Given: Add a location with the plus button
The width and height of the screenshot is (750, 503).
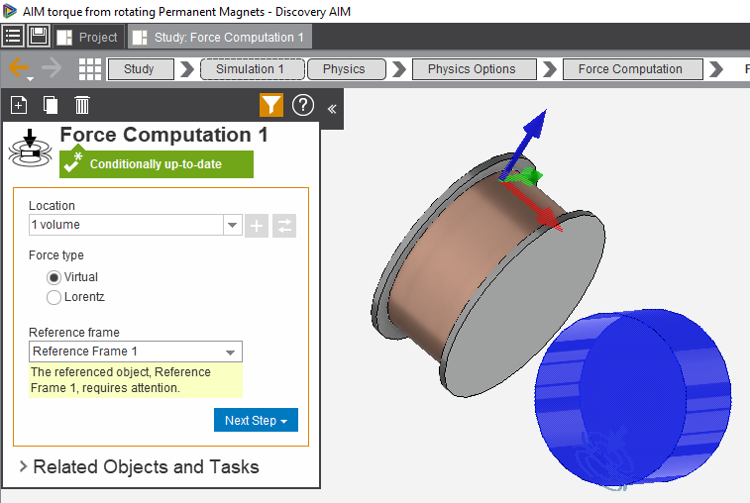Looking at the screenshot, I should 257,226.
